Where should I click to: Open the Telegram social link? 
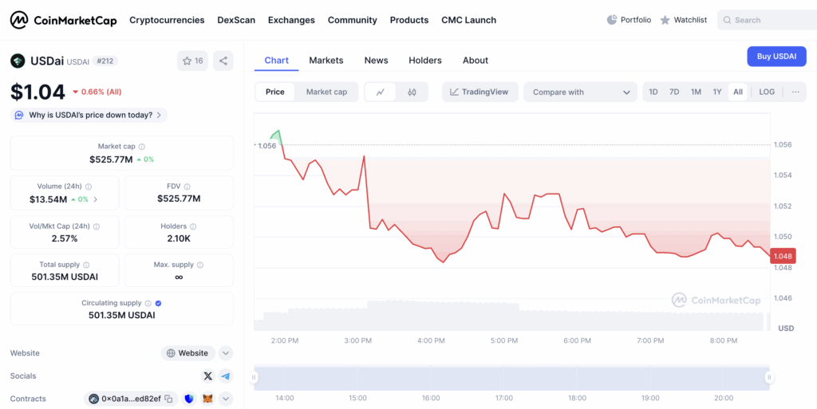226,376
